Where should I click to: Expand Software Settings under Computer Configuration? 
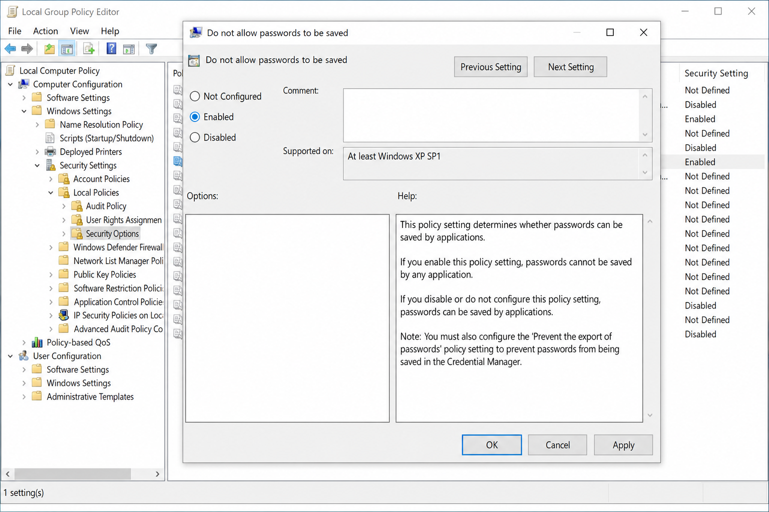click(x=24, y=98)
